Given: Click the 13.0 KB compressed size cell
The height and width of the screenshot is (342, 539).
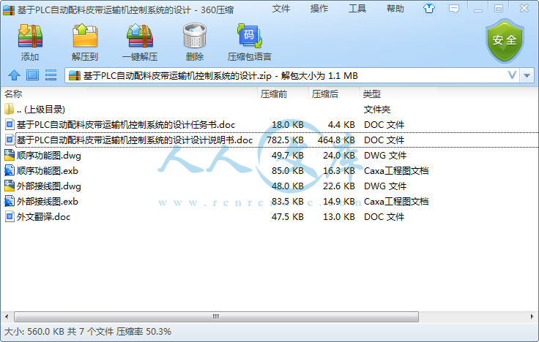Looking at the screenshot, I should tap(338, 217).
